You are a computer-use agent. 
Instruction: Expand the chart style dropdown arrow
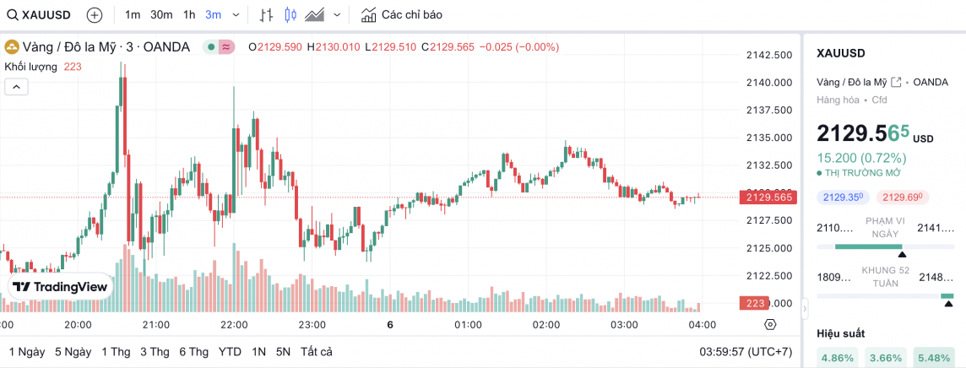(x=338, y=14)
